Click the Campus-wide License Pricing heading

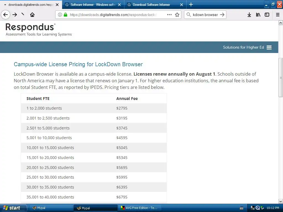78,64
